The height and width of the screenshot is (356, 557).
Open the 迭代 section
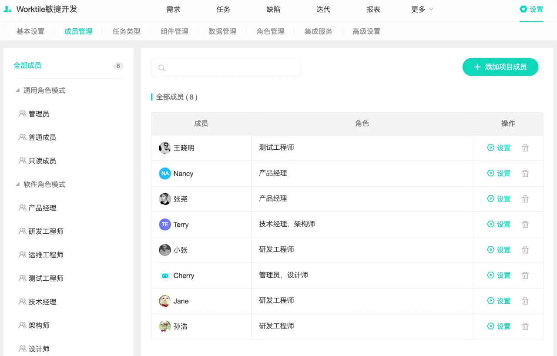tap(323, 9)
